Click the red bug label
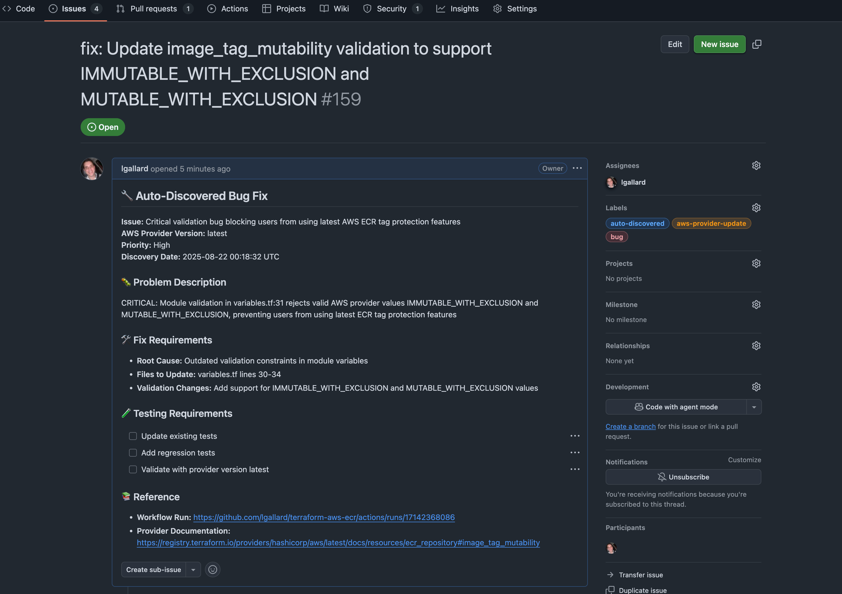The image size is (842, 594). (617, 237)
